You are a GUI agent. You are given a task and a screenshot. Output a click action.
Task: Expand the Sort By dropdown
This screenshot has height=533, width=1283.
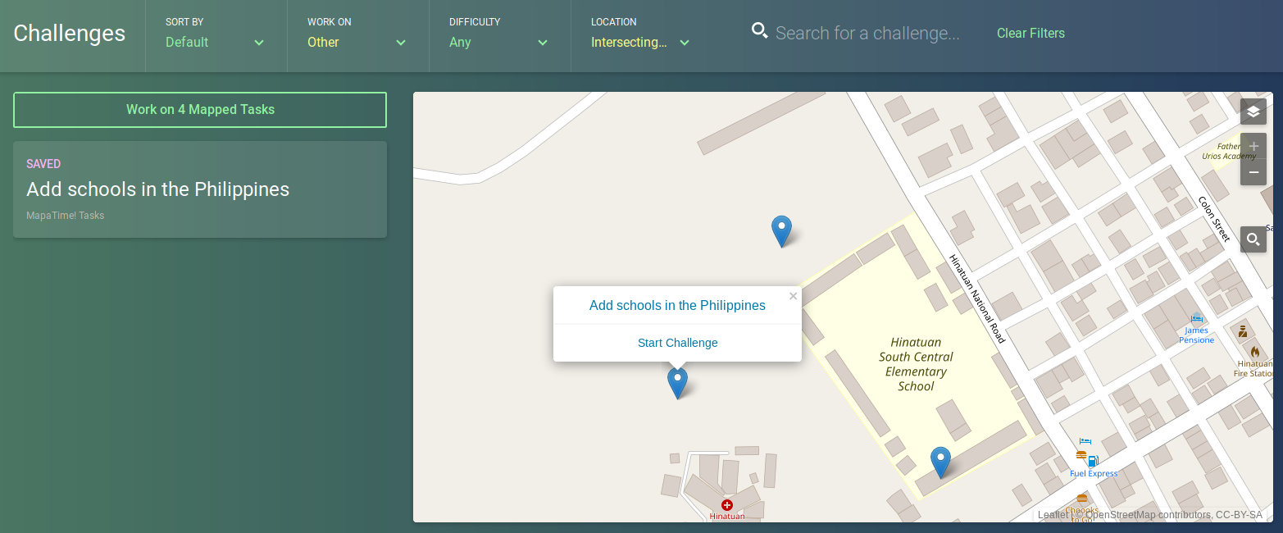(216, 34)
